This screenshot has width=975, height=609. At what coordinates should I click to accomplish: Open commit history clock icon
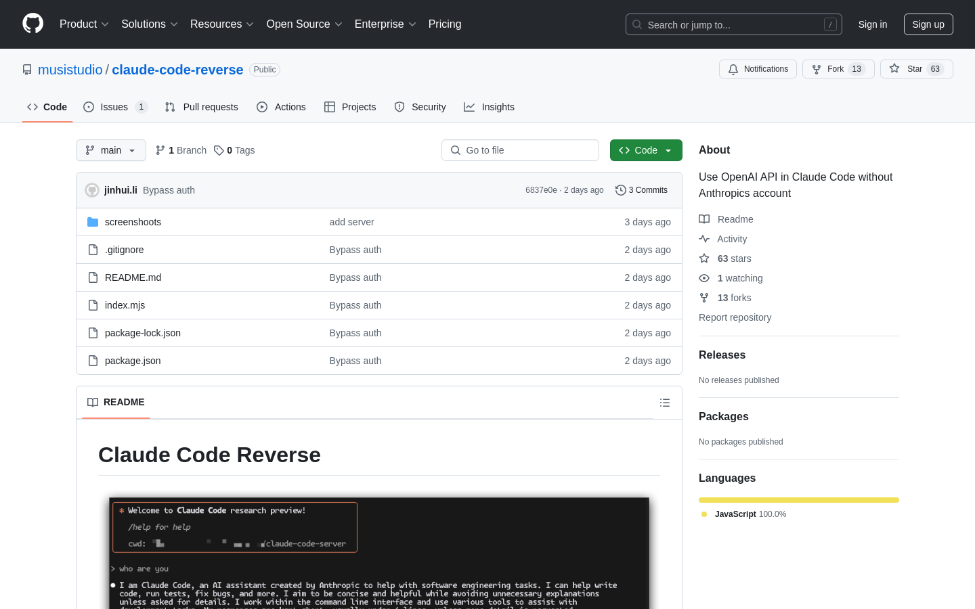coord(620,190)
